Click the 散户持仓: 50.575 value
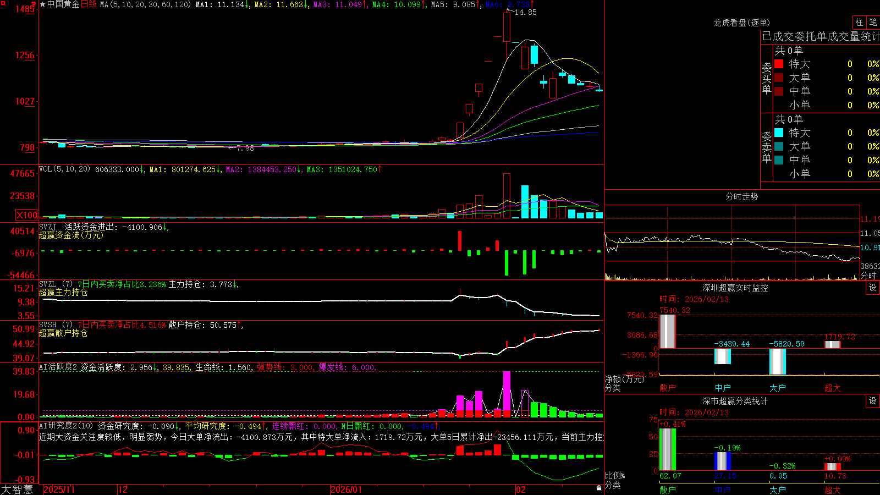 (206, 325)
